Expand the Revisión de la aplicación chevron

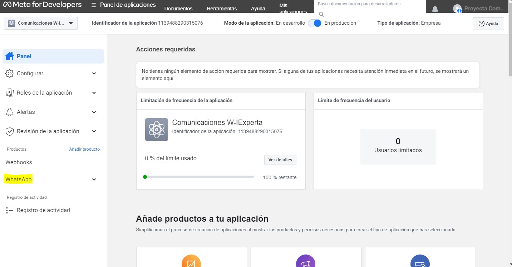pos(94,131)
